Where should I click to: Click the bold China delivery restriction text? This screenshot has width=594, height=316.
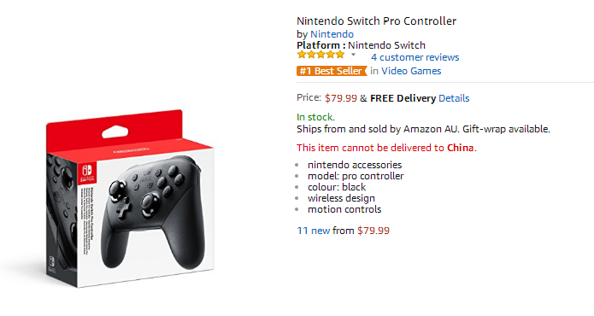(461, 148)
